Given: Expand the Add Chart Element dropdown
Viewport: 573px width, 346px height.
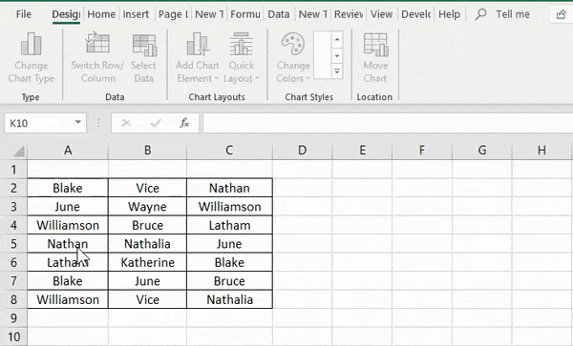Looking at the screenshot, I should [x=198, y=57].
